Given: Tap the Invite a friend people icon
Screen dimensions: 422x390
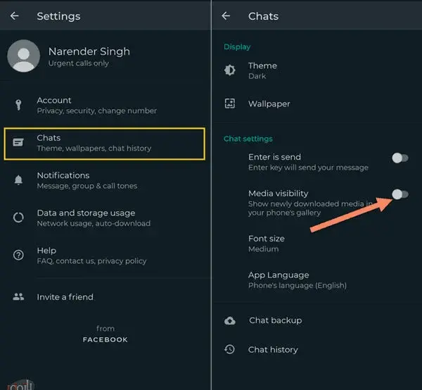Looking at the screenshot, I should point(18,297).
